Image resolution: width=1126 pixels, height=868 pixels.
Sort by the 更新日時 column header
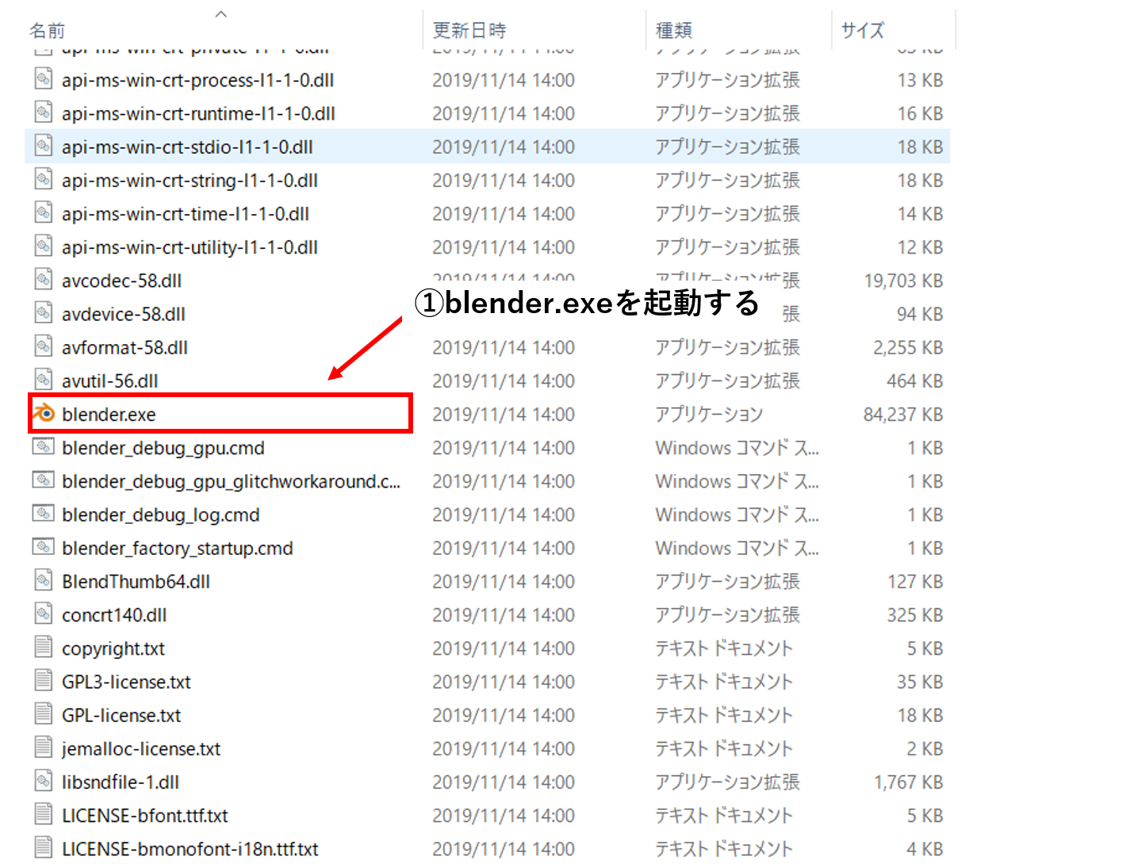pos(469,30)
